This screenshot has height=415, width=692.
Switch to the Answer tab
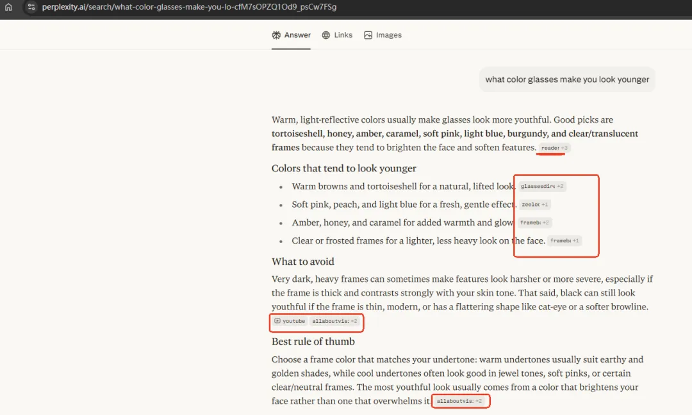(292, 35)
